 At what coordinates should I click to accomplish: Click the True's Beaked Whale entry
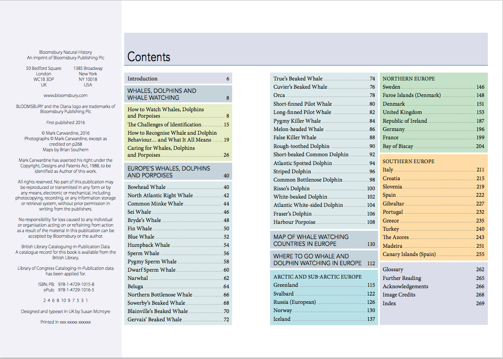click(324, 79)
